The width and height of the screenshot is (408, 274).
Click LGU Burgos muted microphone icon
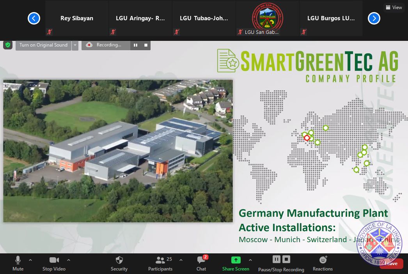[303, 32]
